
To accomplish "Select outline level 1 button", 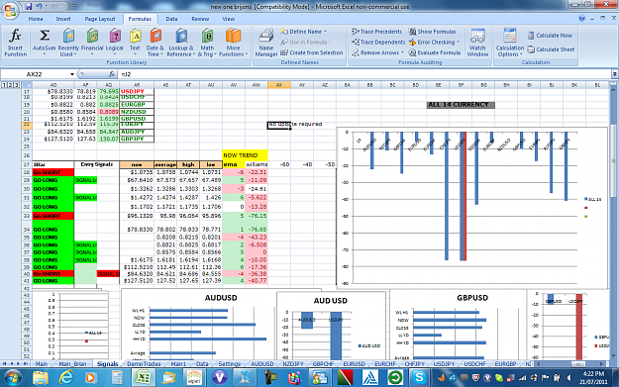I will click(4, 85).
